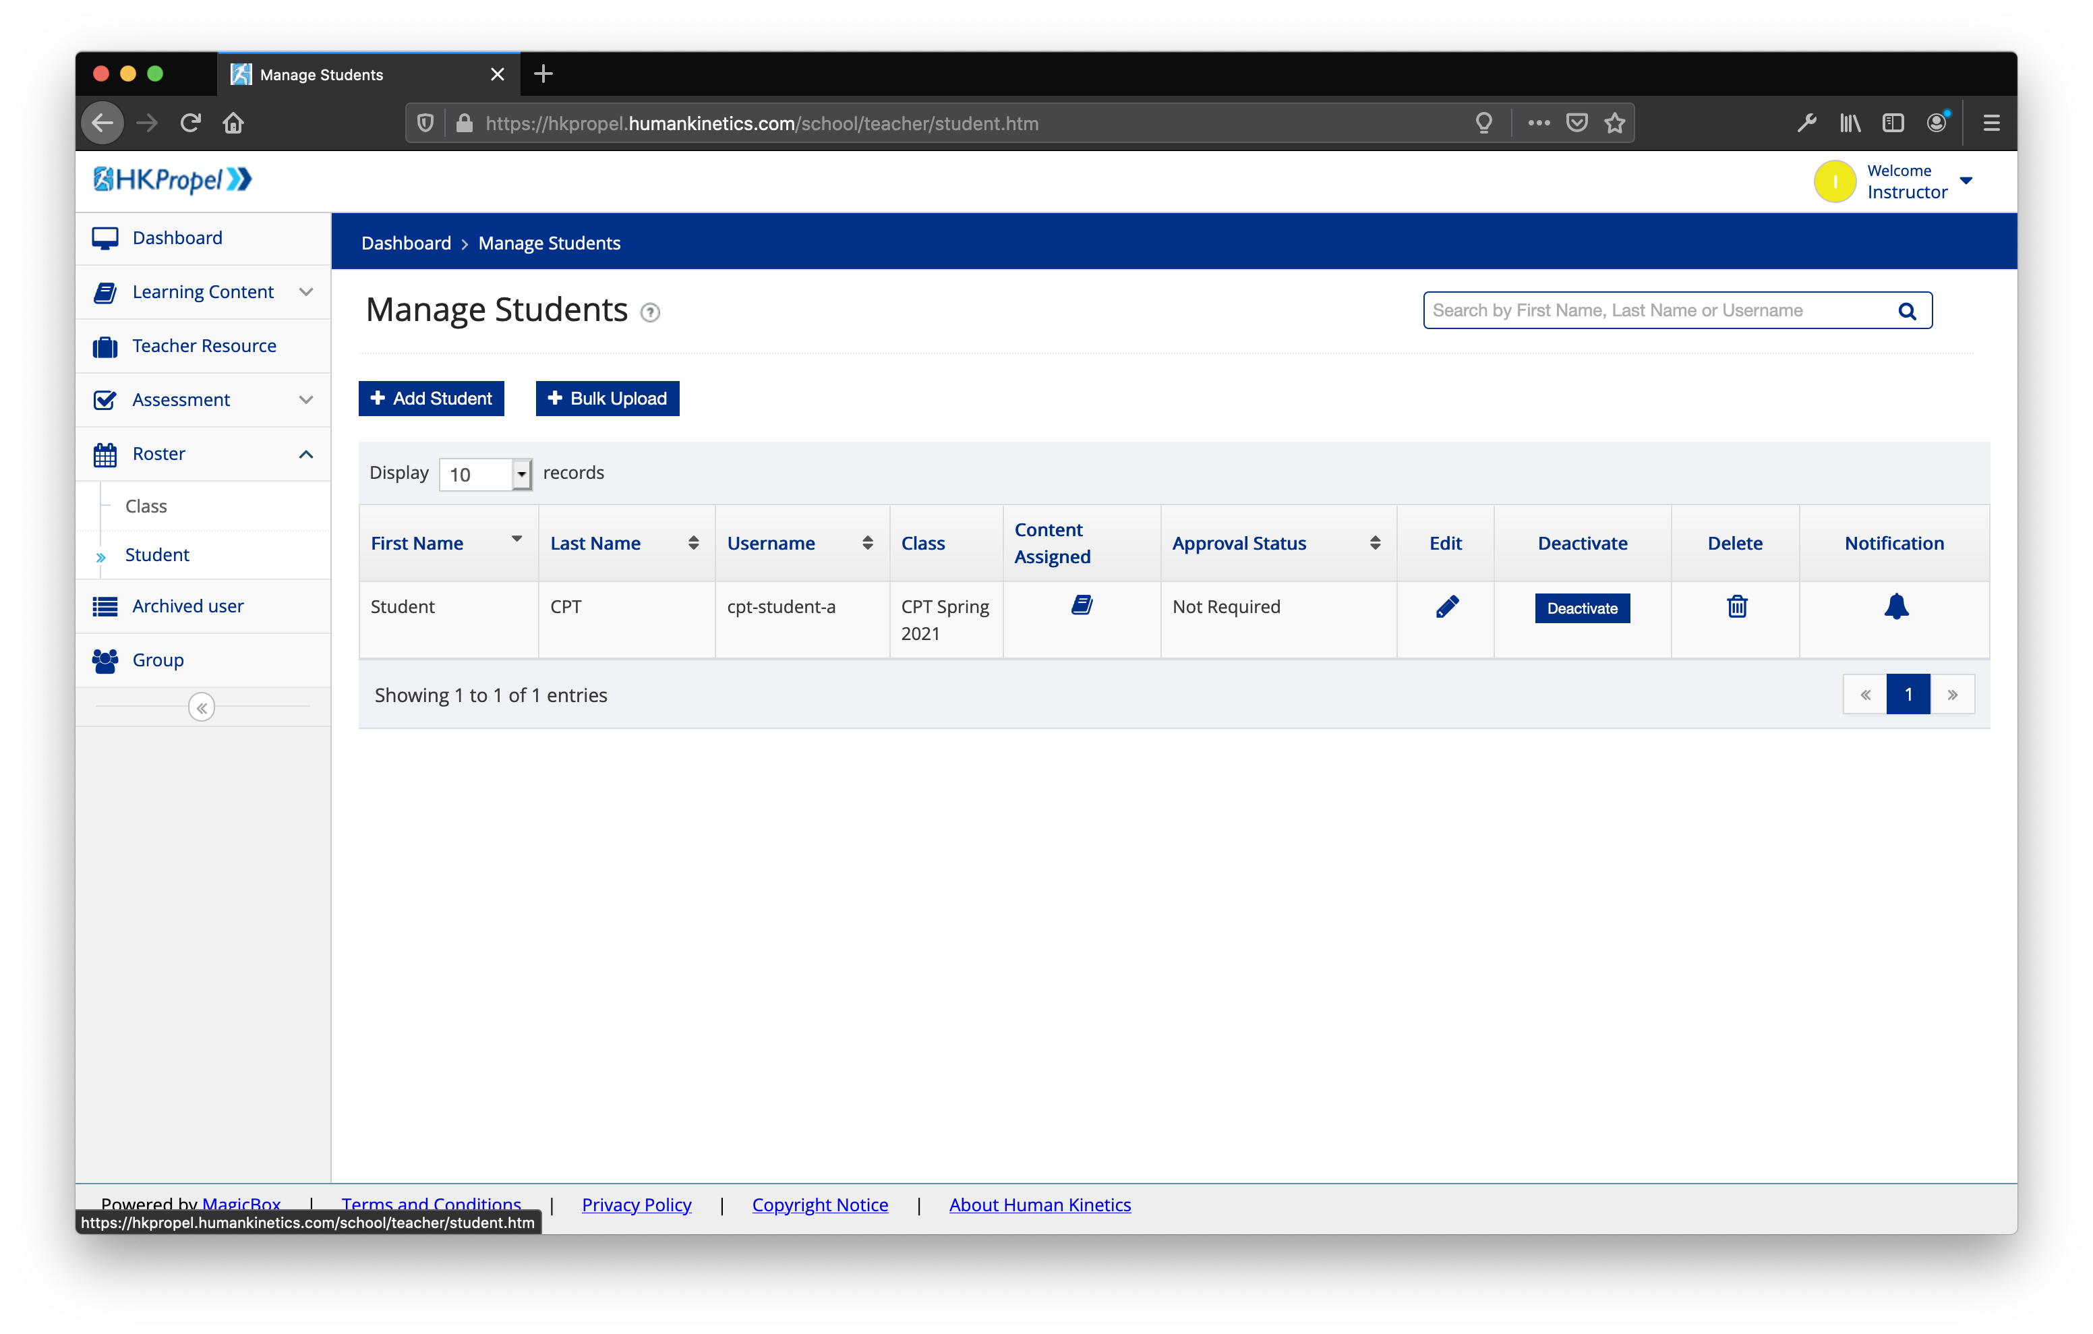Sort by Approval Status column
The width and height of the screenshot is (2093, 1334).
1374,543
